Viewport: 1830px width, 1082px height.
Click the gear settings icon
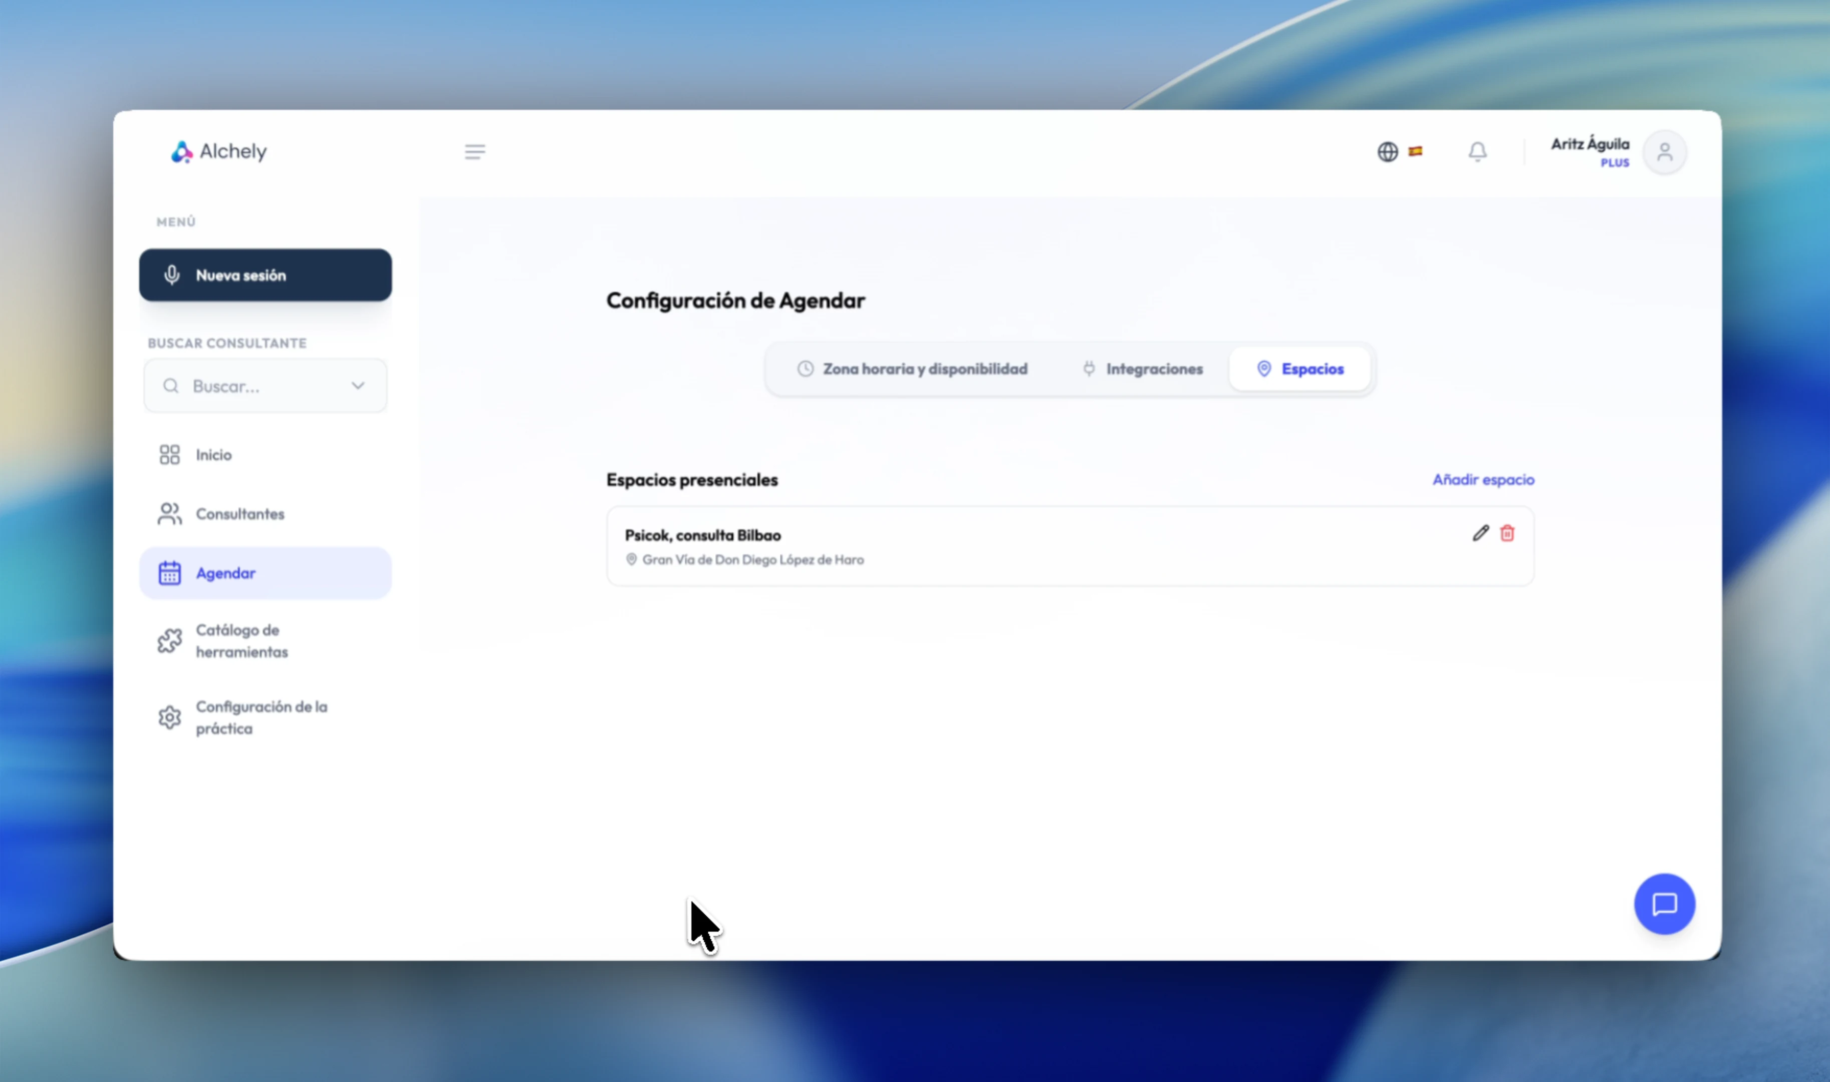click(x=169, y=717)
